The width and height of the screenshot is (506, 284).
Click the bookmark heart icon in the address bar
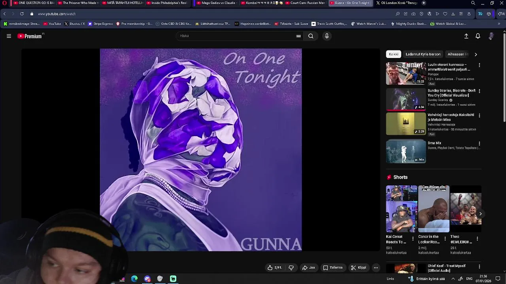coord(445,14)
